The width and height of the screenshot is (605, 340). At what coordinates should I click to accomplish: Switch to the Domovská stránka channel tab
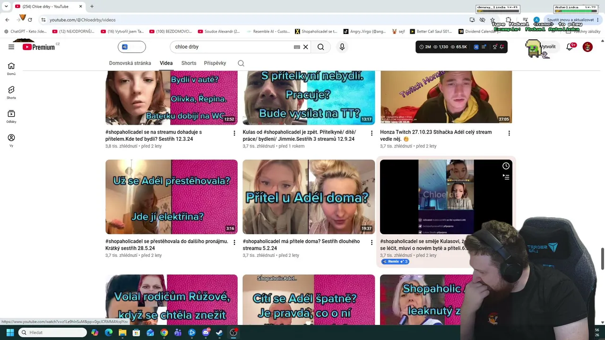[130, 63]
